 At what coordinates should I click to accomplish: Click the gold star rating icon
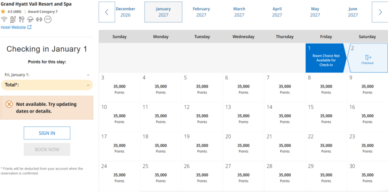pos(3,11)
